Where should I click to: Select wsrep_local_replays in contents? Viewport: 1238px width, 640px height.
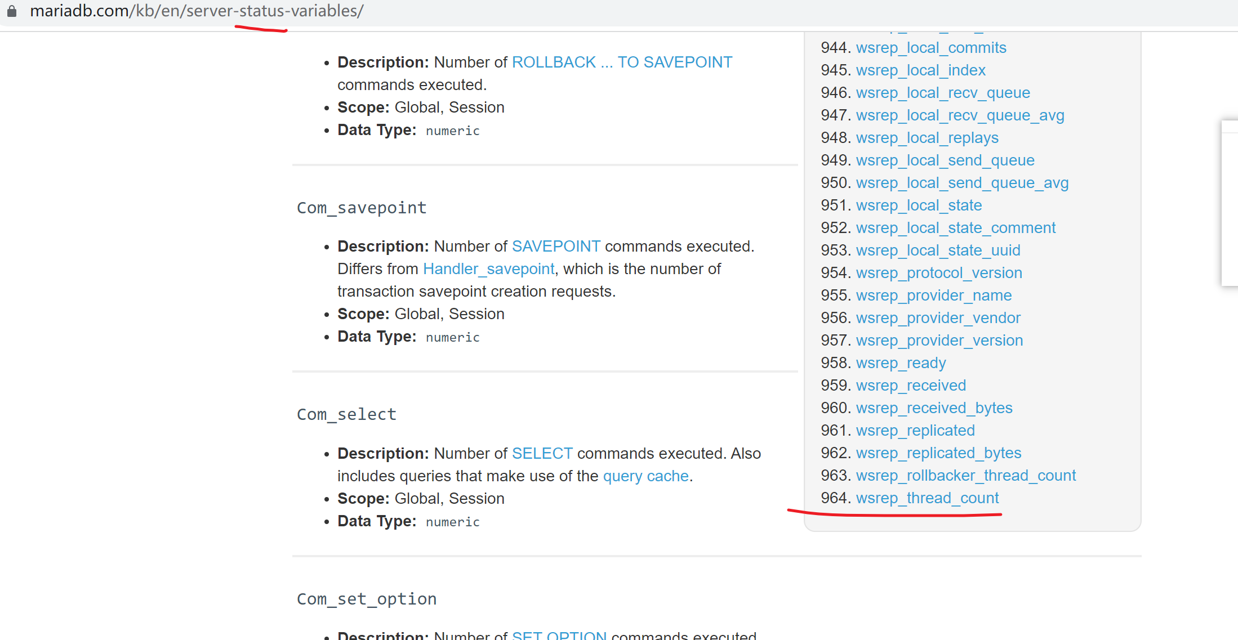[927, 138]
